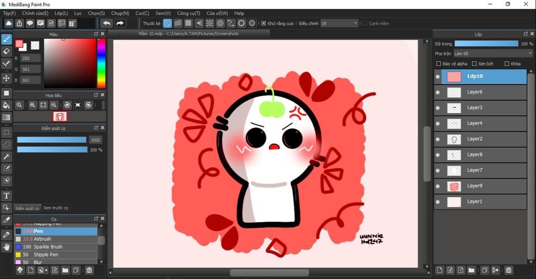This screenshot has width=536, height=279.
Task: Select the Lasso selection tool
Action: point(6,145)
